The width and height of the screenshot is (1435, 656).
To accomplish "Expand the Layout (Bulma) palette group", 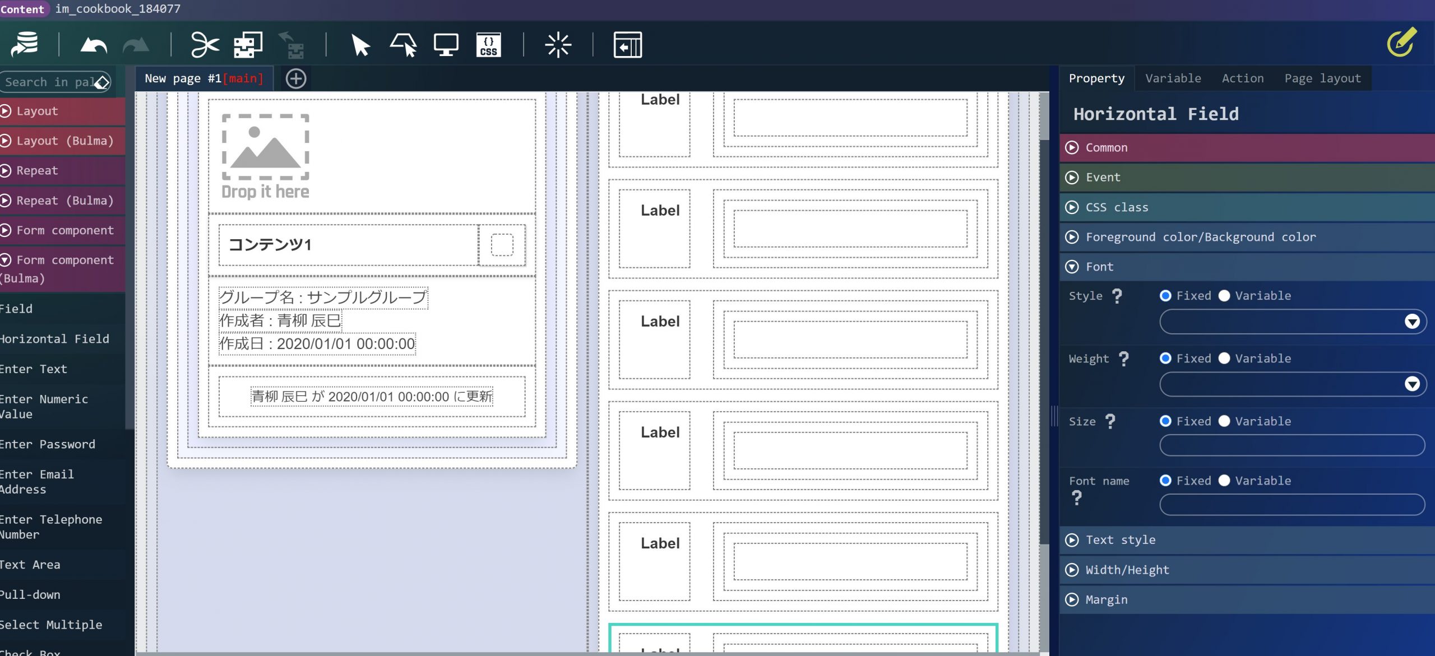I will pyautogui.click(x=64, y=141).
